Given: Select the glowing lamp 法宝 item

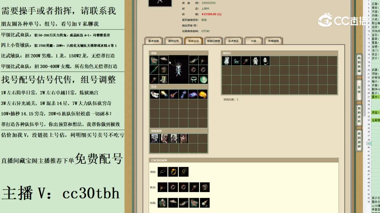Looking at the screenshot, I should [x=164, y=94].
